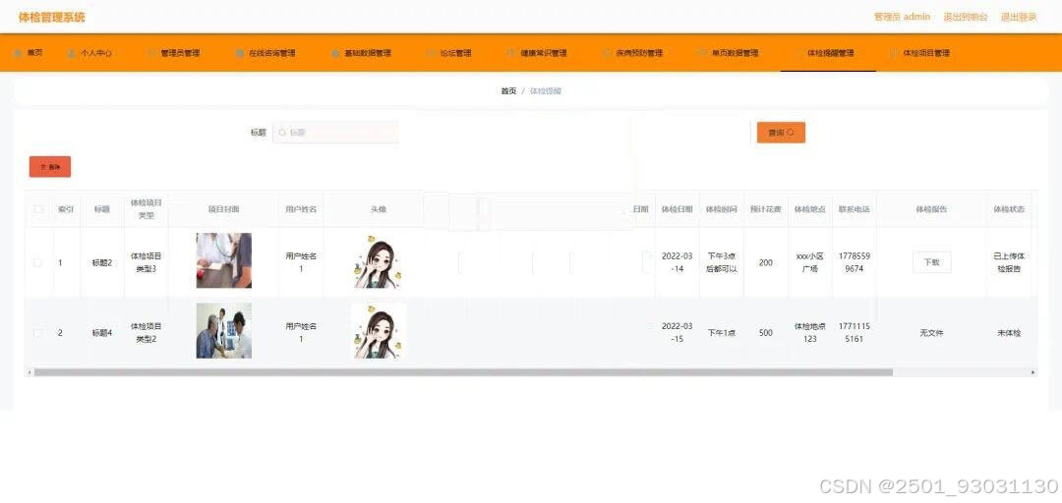Open avatar image in row 标题4

coord(378,331)
